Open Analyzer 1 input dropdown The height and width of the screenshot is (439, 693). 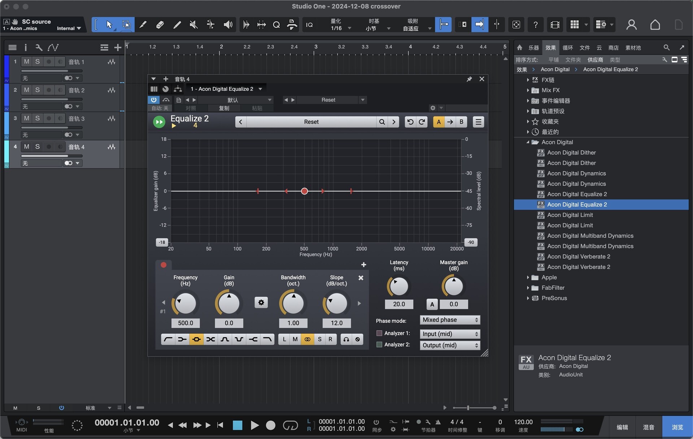[x=450, y=334]
